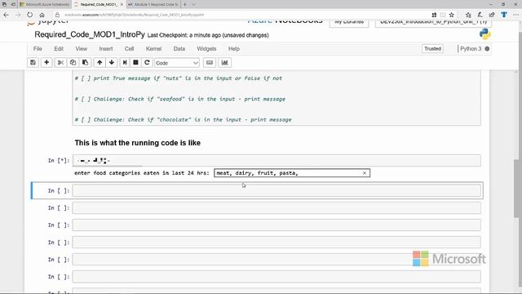
Task: Click the My Libraries button
Action: [349, 22]
